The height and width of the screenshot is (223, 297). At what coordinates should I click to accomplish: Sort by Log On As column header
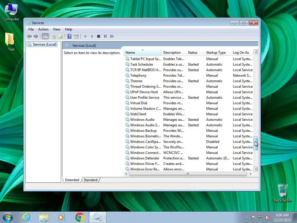242,53
